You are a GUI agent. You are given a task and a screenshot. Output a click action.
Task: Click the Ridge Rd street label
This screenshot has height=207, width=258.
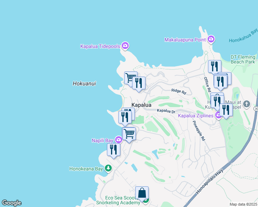point(179,91)
